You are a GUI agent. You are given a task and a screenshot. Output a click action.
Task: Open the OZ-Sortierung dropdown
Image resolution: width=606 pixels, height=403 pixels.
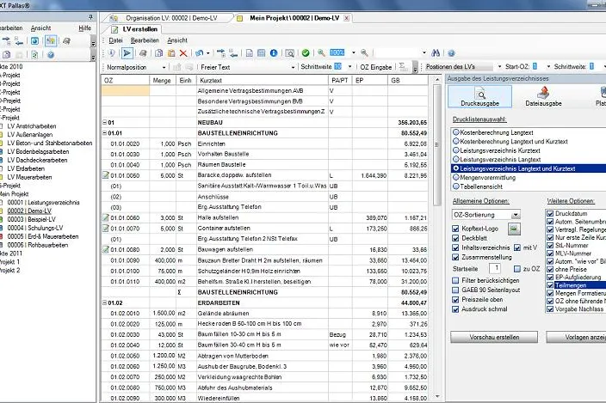click(x=516, y=215)
